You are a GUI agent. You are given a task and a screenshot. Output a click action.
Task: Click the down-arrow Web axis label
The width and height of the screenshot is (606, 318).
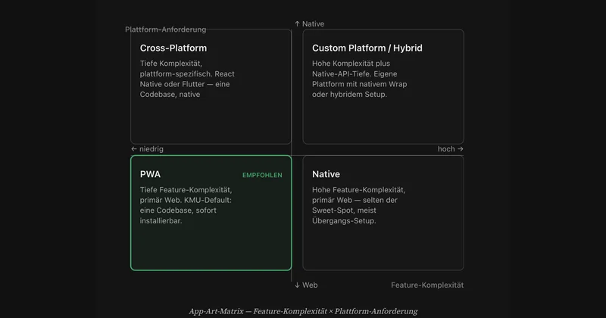click(306, 285)
